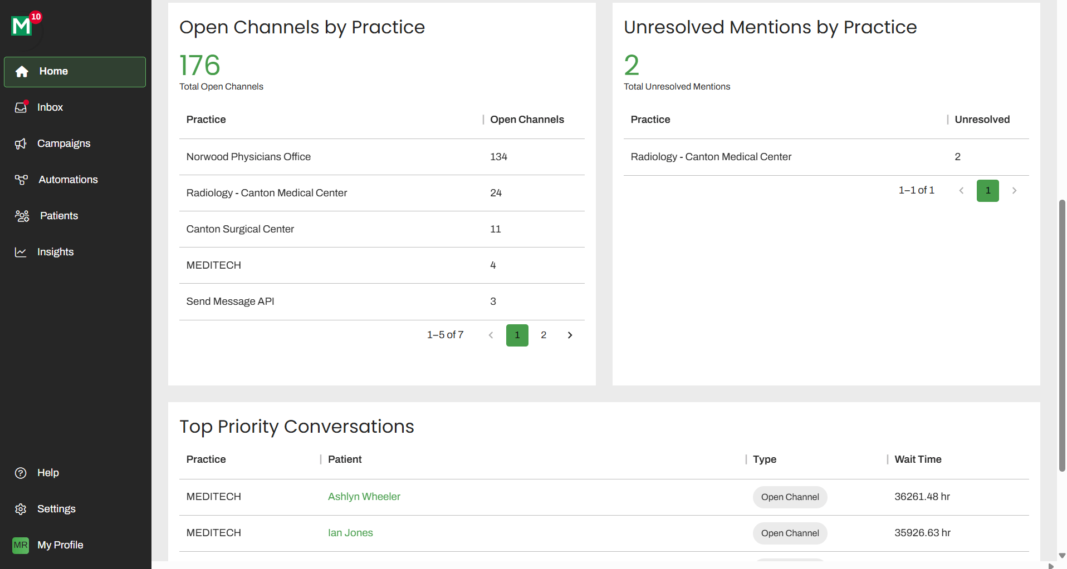1067x569 pixels.
Task: Select page 1 in Open Channels pagination
Action: tap(517, 335)
